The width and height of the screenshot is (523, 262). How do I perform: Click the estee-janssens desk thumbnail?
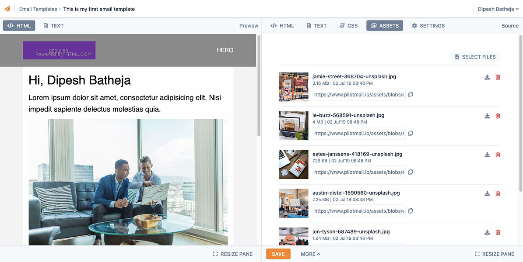pyautogui.click(x=294, y=165)
